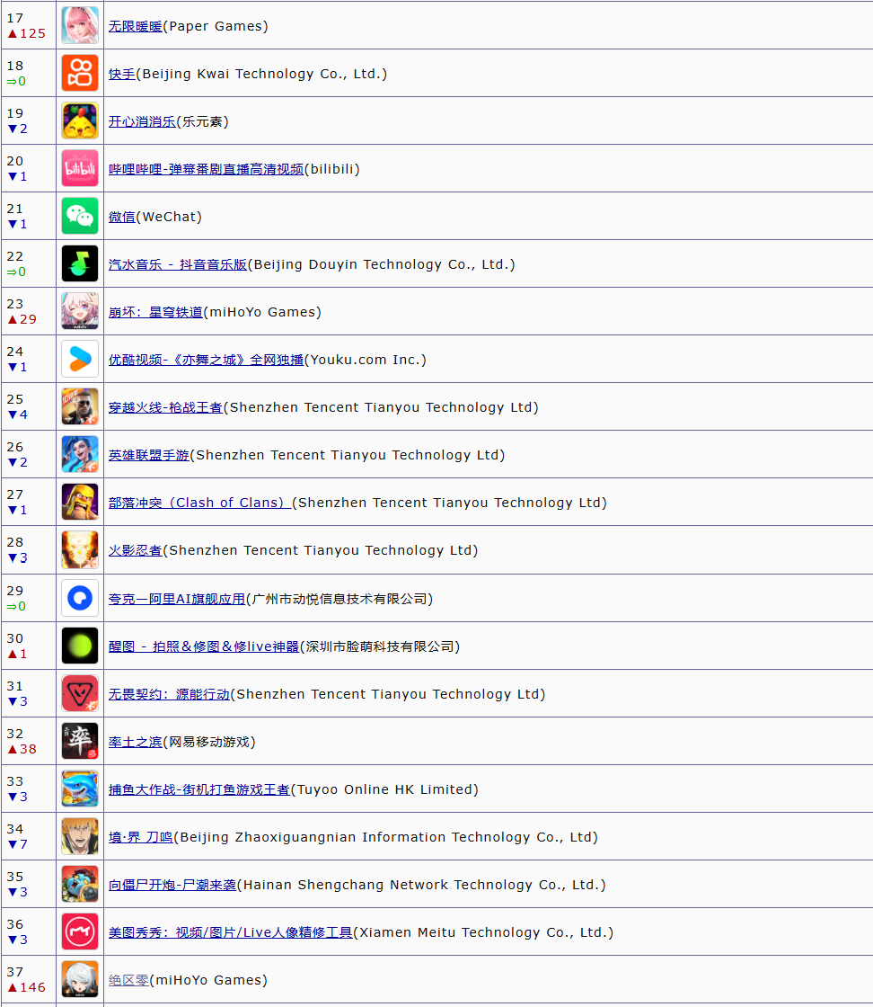873x1007 pixels.
Task: Click publisher text (广州市动悦信息技术有限公司)
Action: (340, 599)
